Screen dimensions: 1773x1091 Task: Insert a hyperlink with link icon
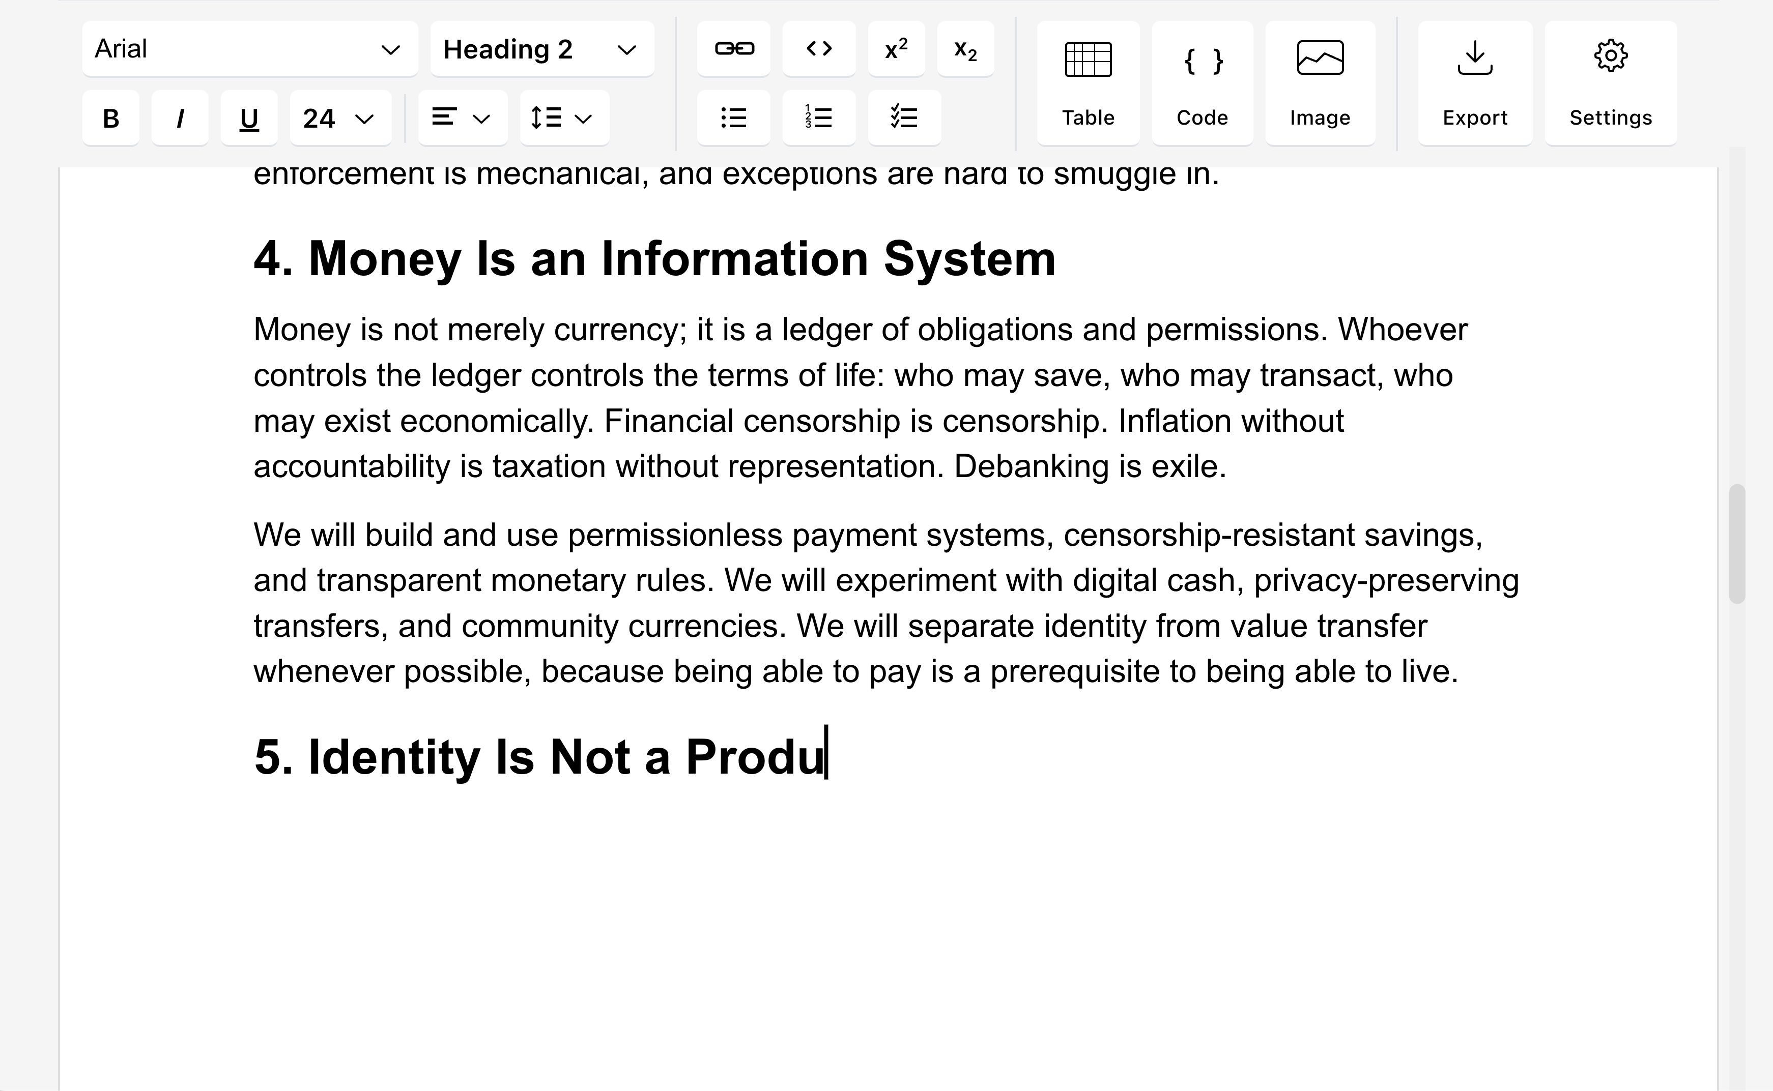point(733,48)
